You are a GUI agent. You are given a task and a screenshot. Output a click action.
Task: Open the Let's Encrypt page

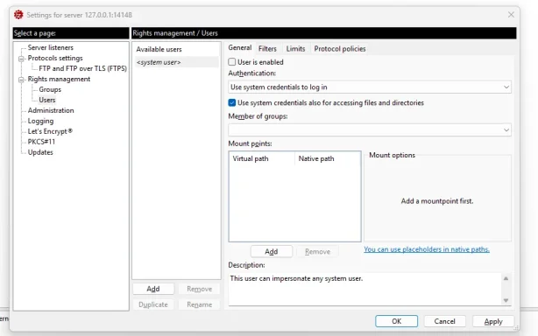click(50, 131)
